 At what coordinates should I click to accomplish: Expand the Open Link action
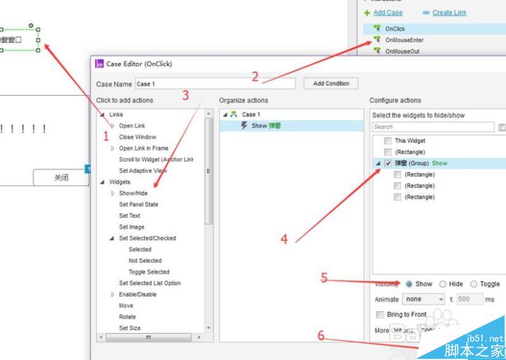tap(113, 126)
